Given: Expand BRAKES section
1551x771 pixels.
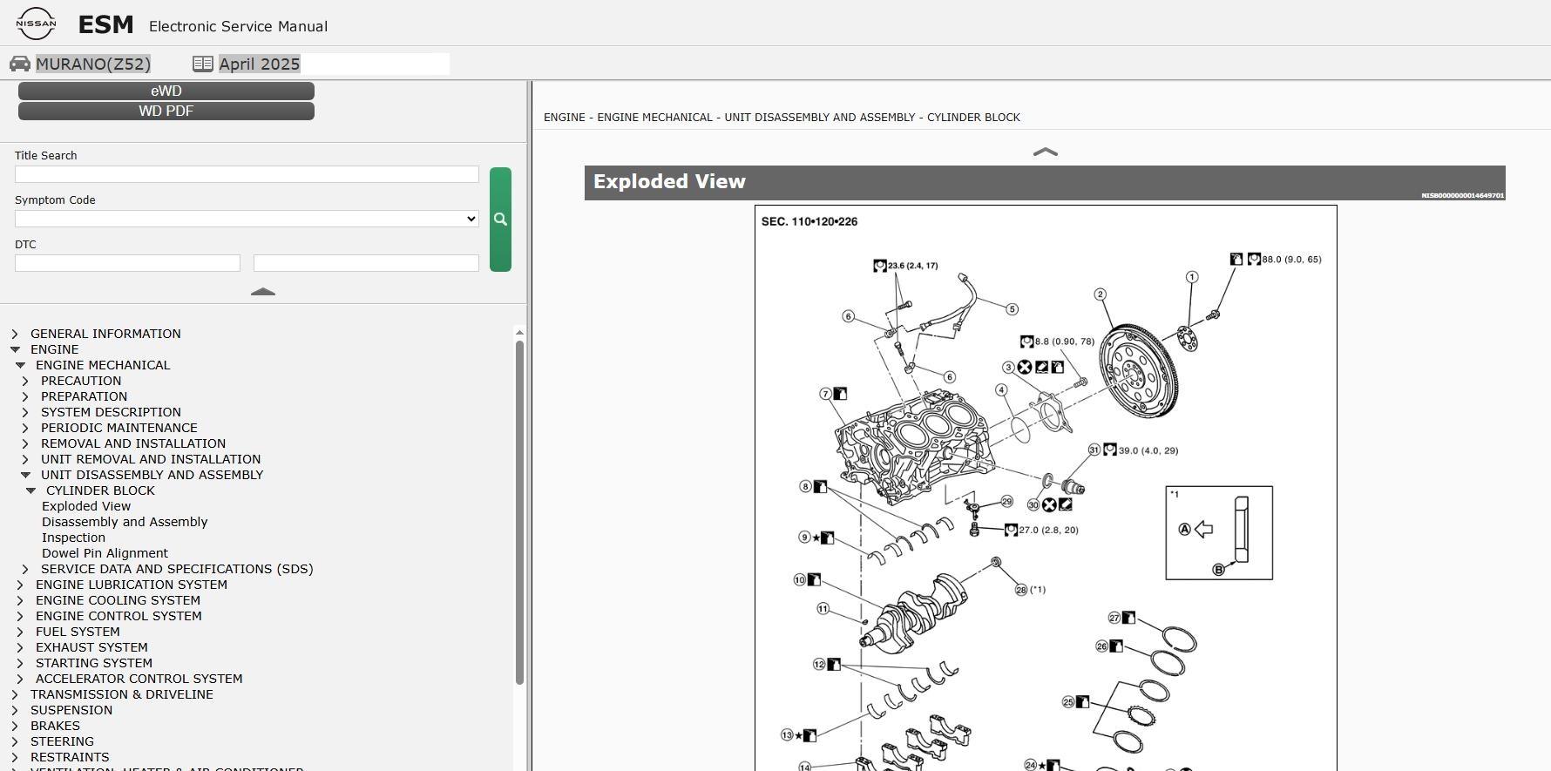Looking at the screenshot, I should [x=15, y=726].
